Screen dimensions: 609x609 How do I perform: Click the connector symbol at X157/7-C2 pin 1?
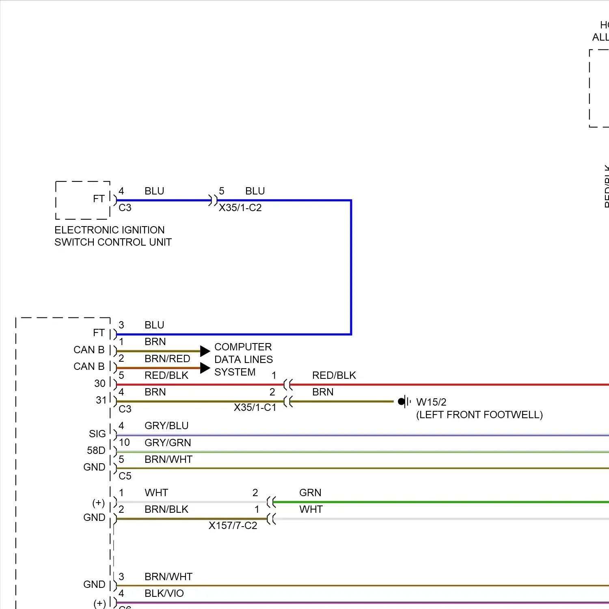pos(271,519)
